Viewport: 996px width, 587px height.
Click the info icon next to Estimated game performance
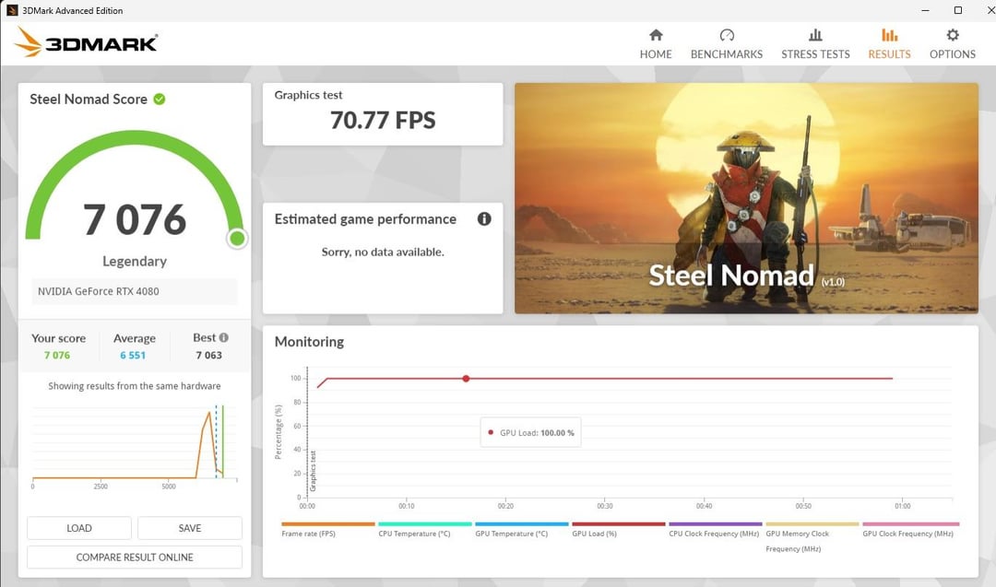click(484, 219)
